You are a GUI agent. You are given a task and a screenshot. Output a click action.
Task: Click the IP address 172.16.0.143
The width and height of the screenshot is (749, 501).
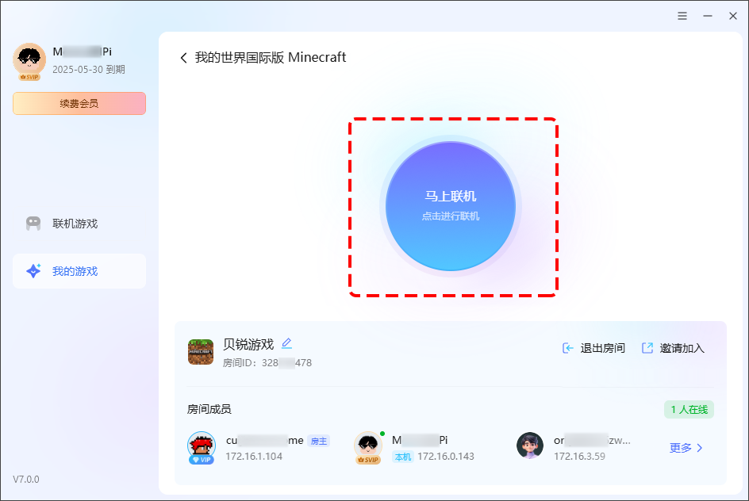pyautogui.click(x=446, y=457)
